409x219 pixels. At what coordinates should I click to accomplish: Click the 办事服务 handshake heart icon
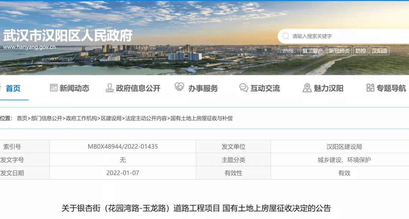[x=179, y=87]
